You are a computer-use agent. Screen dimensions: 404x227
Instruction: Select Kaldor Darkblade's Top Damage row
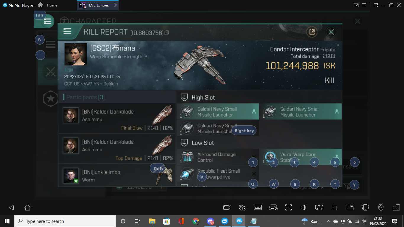point(117,148)
